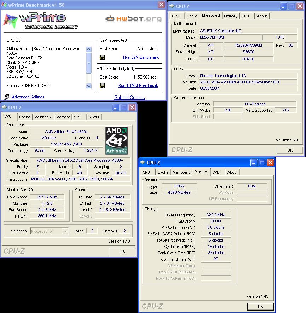Screen dimensions: 306x313
Task: Click the HT Link value 859.1 MHz
Action: pos(47,216)
